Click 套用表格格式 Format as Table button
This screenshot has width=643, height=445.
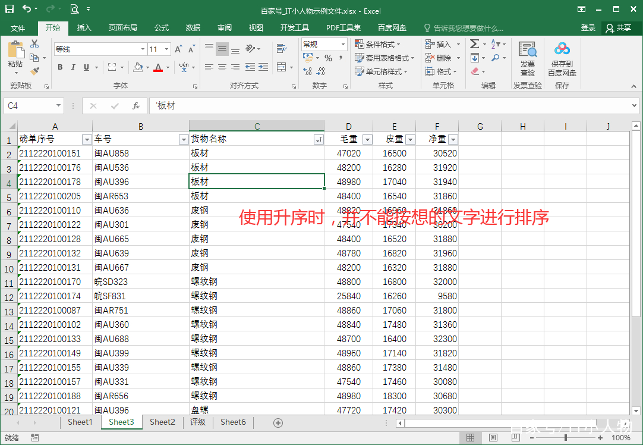384,58
